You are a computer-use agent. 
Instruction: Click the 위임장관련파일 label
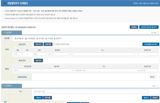[x=22, y=77]
